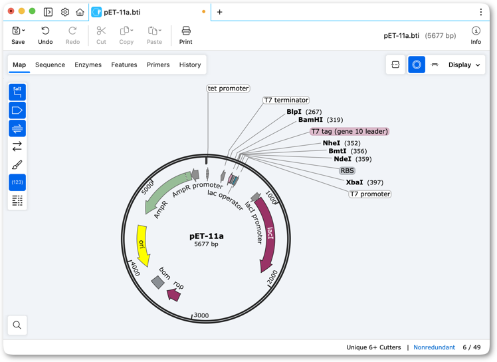Toggle the (123) position numbers button
497x362 pixels.
coord(17,182)
